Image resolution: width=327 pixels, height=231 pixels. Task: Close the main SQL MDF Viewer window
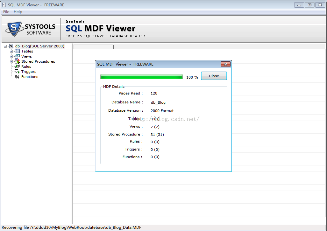(x=320, y=5)
